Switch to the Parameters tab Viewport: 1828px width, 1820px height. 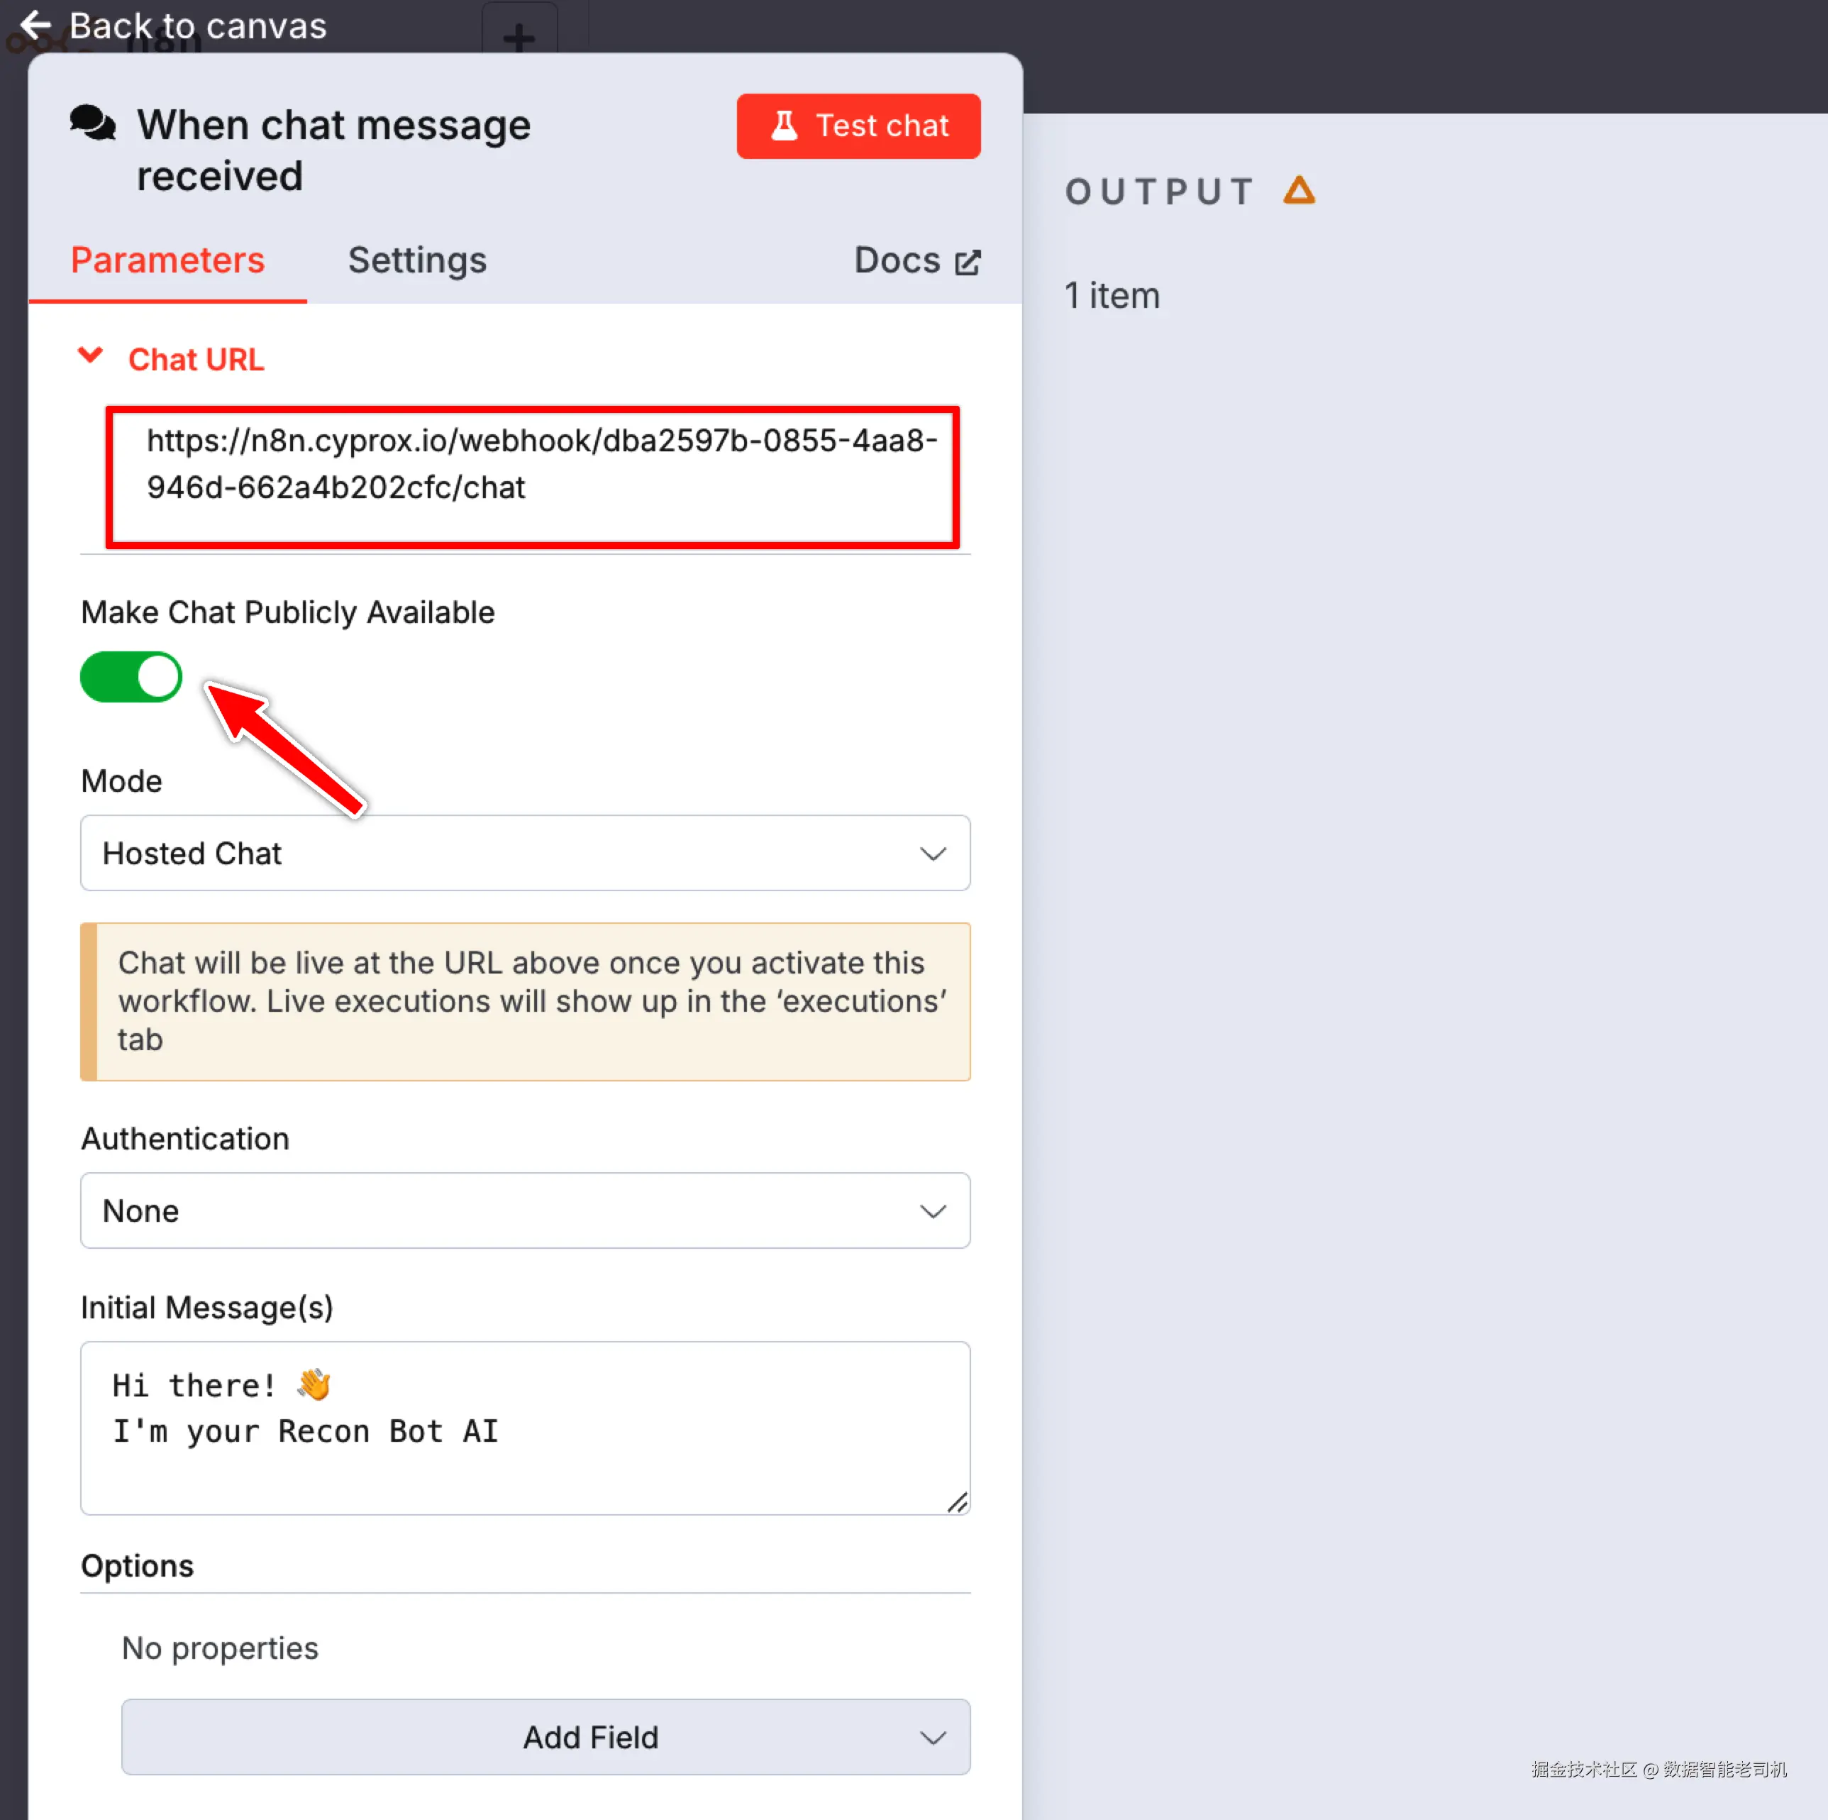[167, 260]
